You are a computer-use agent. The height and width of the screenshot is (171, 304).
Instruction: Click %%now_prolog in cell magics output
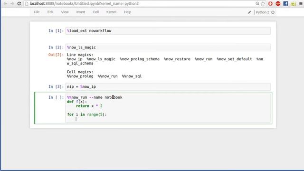pos(80,76)
